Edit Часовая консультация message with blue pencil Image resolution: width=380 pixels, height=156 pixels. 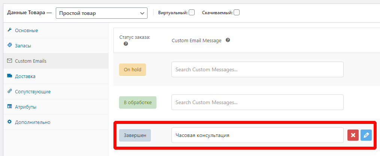(366, 135)
